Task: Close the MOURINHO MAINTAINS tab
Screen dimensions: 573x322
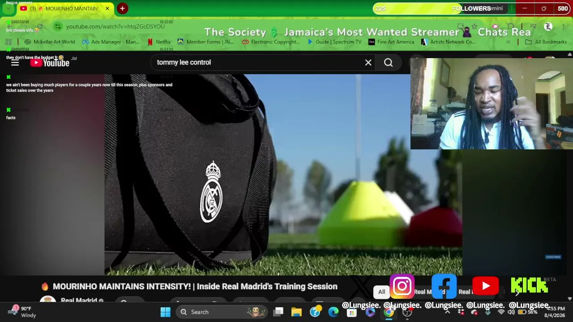Action: (107, 8)
